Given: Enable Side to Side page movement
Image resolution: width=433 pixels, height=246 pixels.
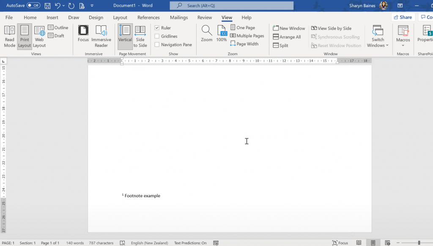Looking at the screenshot, I should (x=140, y=36).
